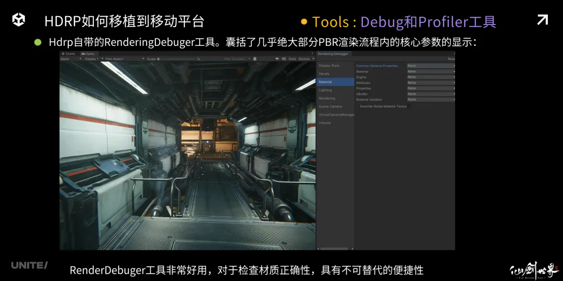The height and width of the screenshot is (281, 563).
Task: Open the Common Material Properties dropdown
Action: click(x=431, y=66)
